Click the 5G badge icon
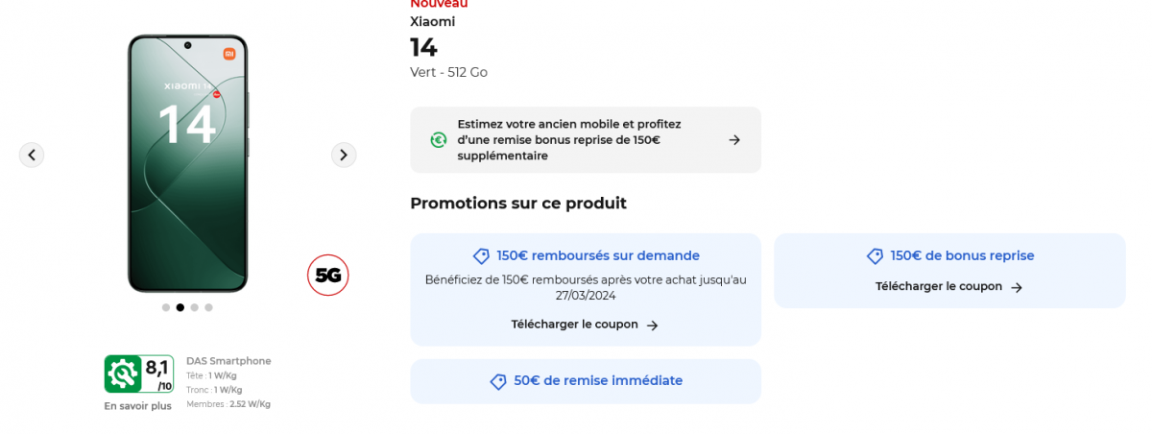The height and width of the screenshot is (434, 1152). pos(328,276)
